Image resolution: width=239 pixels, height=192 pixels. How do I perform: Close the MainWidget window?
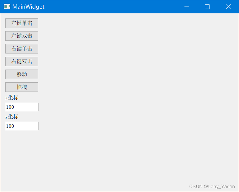[x=228, y=7]
